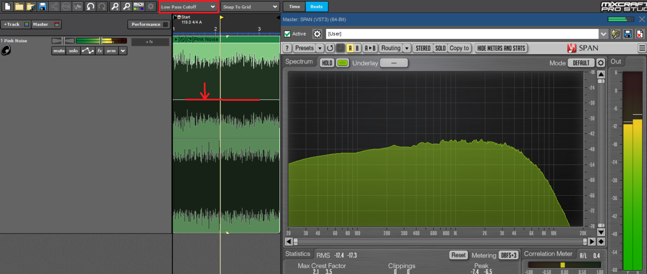This screenshot has width=647, height=274.
Task: Open the DEFAULT mode selector
Action: pyautogui.click(x=581, y=63)
